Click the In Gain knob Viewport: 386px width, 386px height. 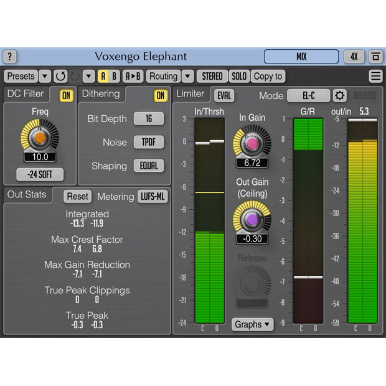click(x=252, y=144)
